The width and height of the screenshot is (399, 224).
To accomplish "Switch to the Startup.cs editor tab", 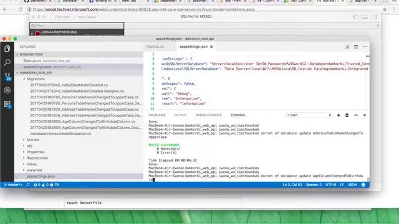I will coord(155,47).
